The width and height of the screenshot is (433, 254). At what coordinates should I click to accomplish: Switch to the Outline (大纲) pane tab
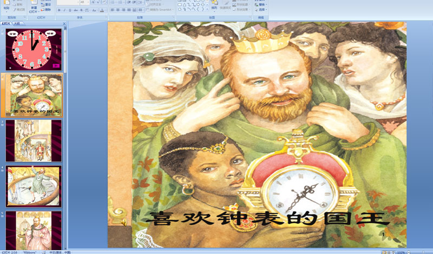17,24
